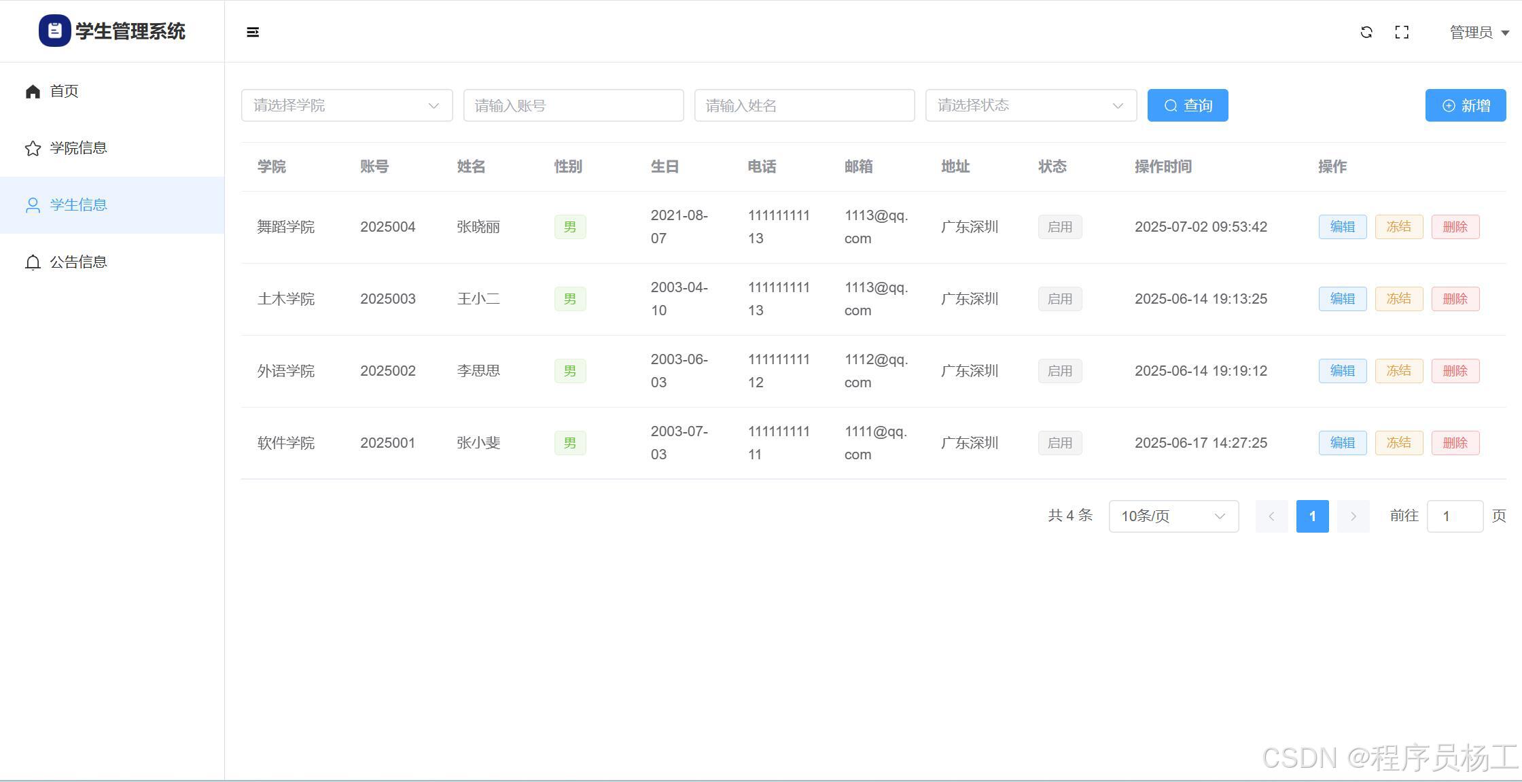Click 冻结 for student 王小二
The width and height of the screenshot is (1522, 782).
[1398, 299]
